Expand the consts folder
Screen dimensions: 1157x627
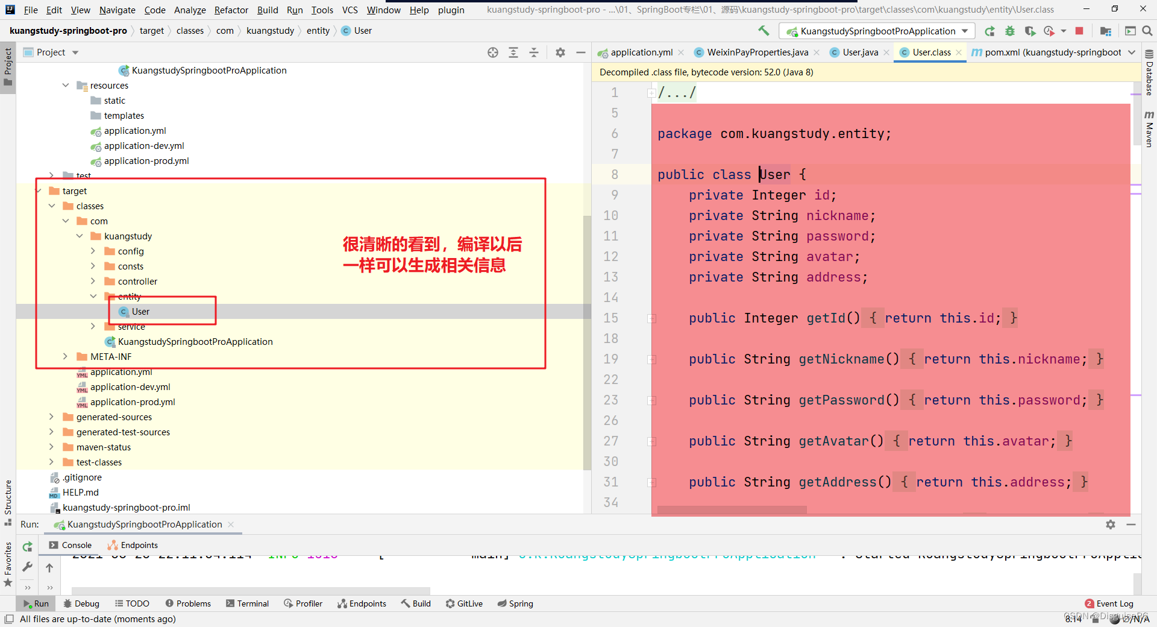(x=93, y=266)
